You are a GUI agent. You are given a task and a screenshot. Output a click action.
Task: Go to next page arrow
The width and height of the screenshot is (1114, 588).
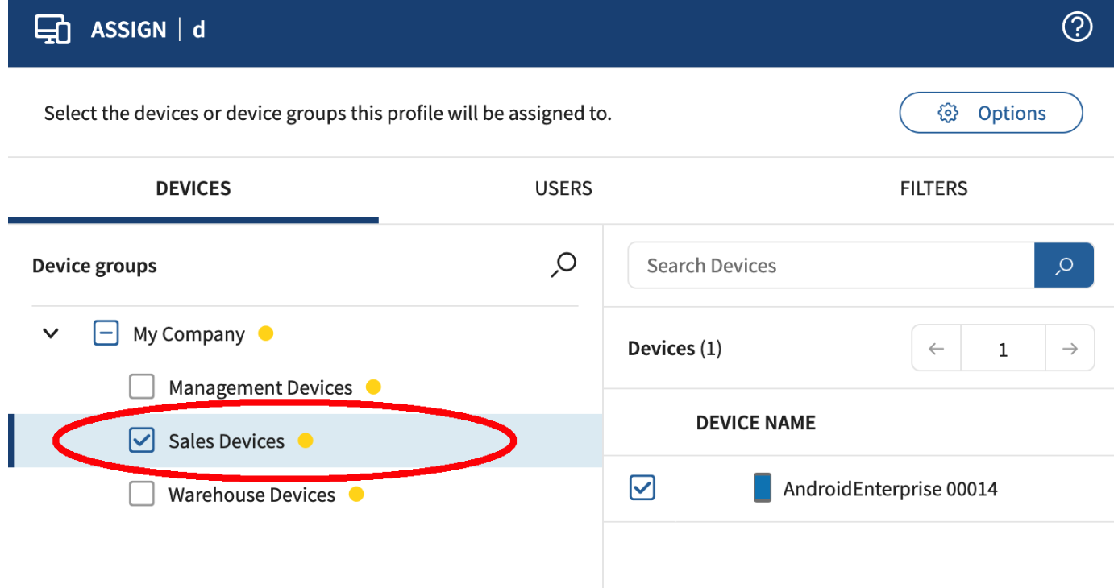pyautogui.click(x=1070, y=349)
